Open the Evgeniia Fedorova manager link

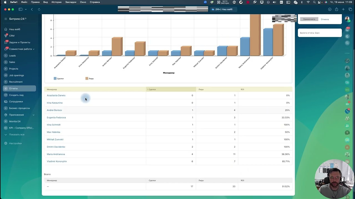point(56,117)
